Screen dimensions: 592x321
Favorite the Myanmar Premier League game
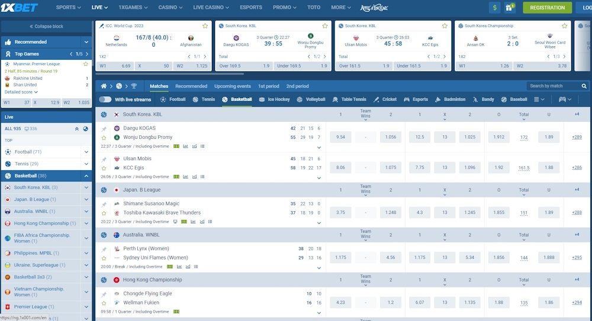pos(86,64)
